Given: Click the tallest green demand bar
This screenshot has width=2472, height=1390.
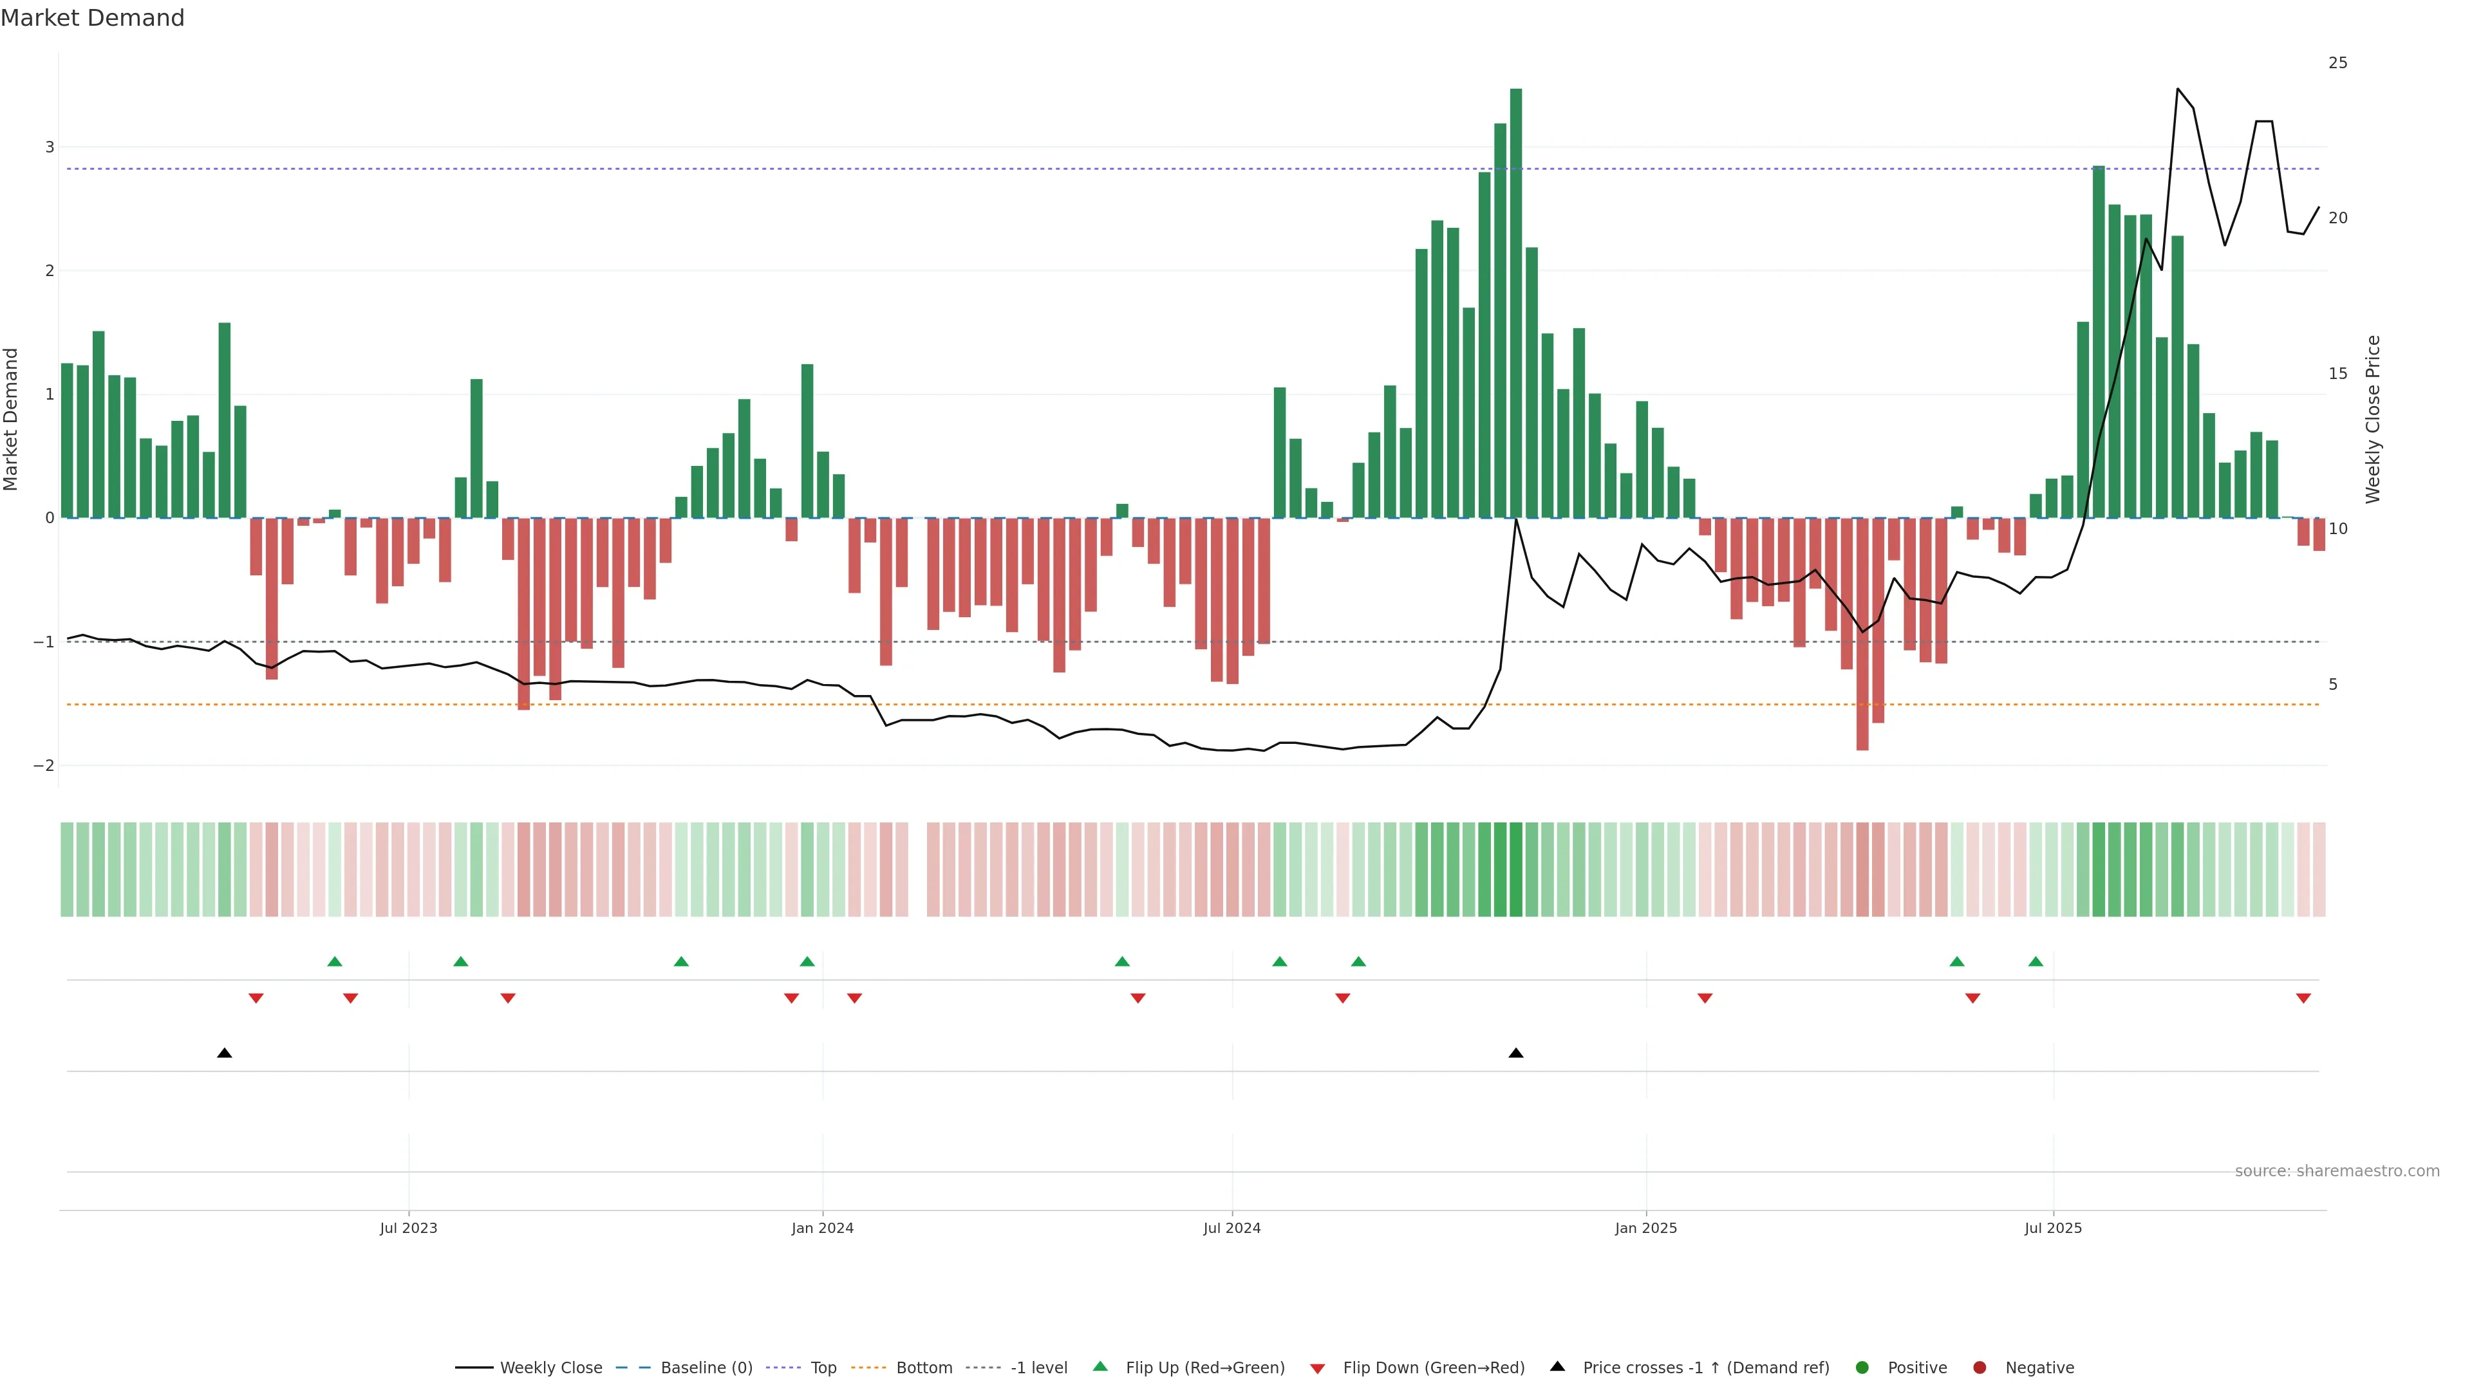Looking at the screenshot, I should tap(1516, 302).
